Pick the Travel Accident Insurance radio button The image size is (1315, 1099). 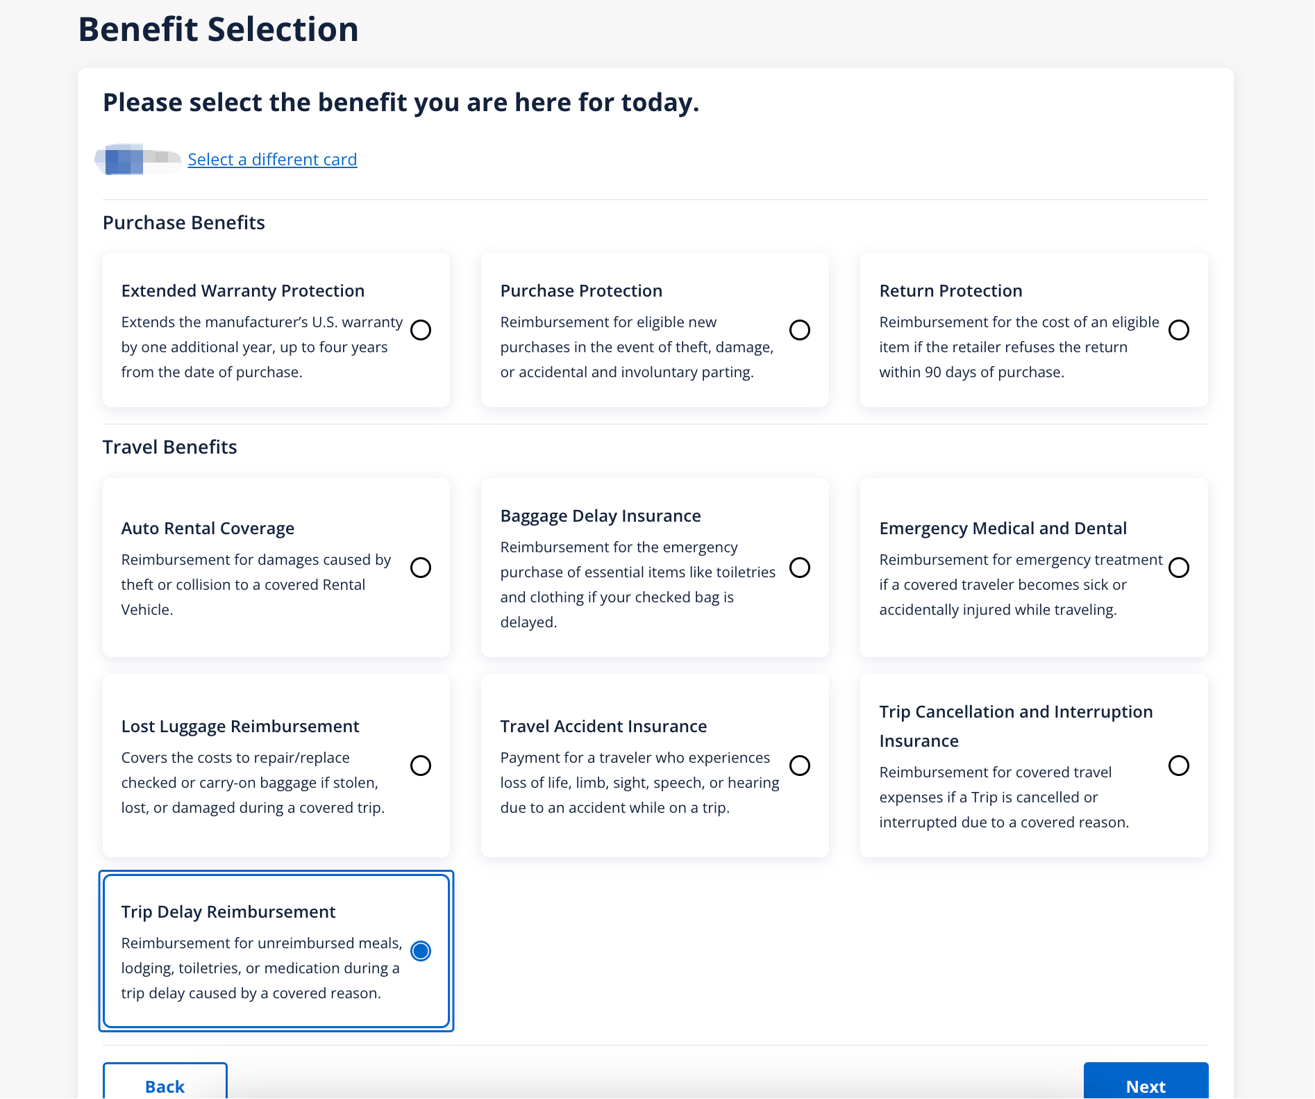pyautogui.click(x=800, y=766)
